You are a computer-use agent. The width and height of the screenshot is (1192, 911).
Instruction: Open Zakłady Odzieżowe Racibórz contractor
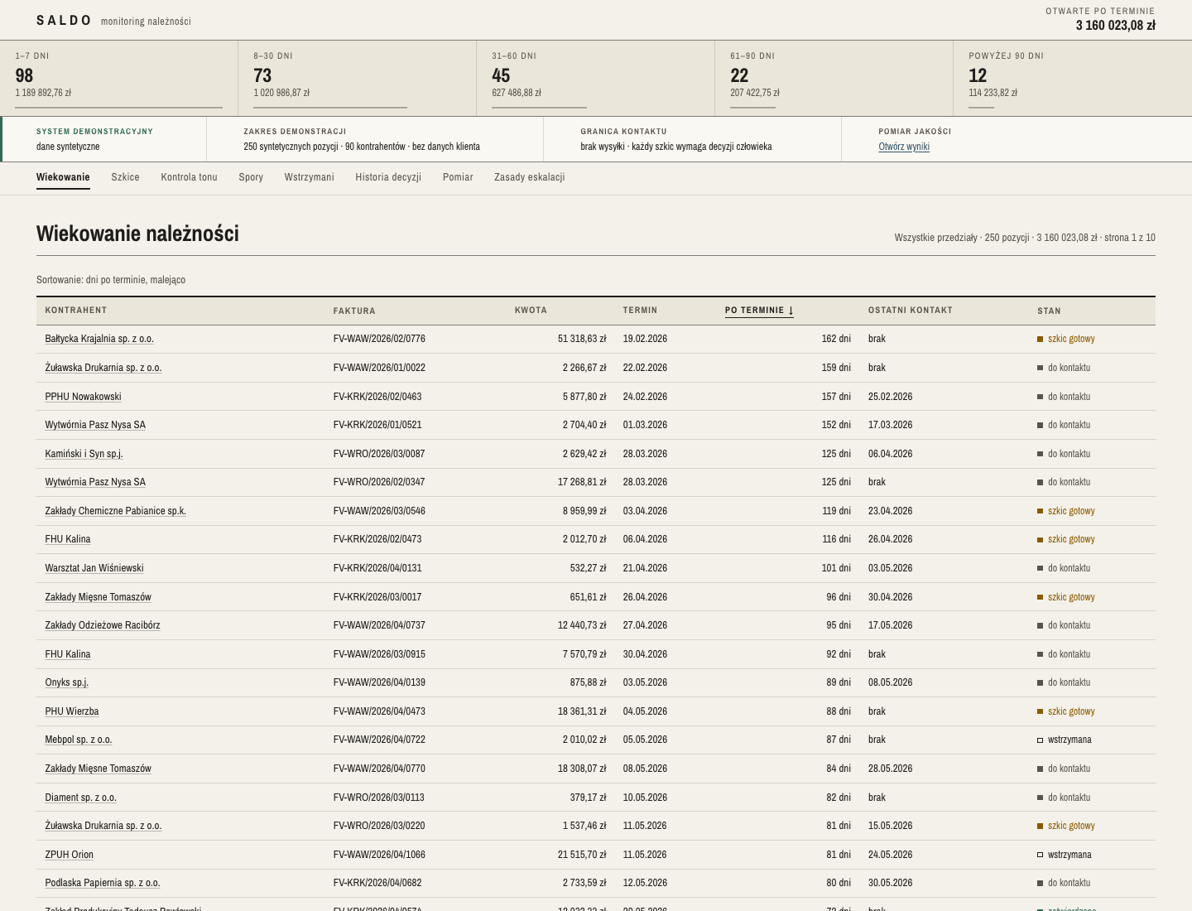[103, 625]
